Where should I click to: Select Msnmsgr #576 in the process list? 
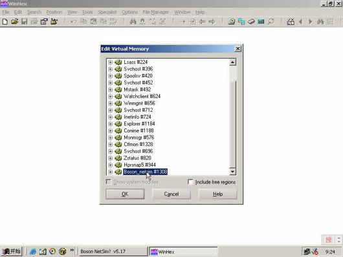[139, 138]
